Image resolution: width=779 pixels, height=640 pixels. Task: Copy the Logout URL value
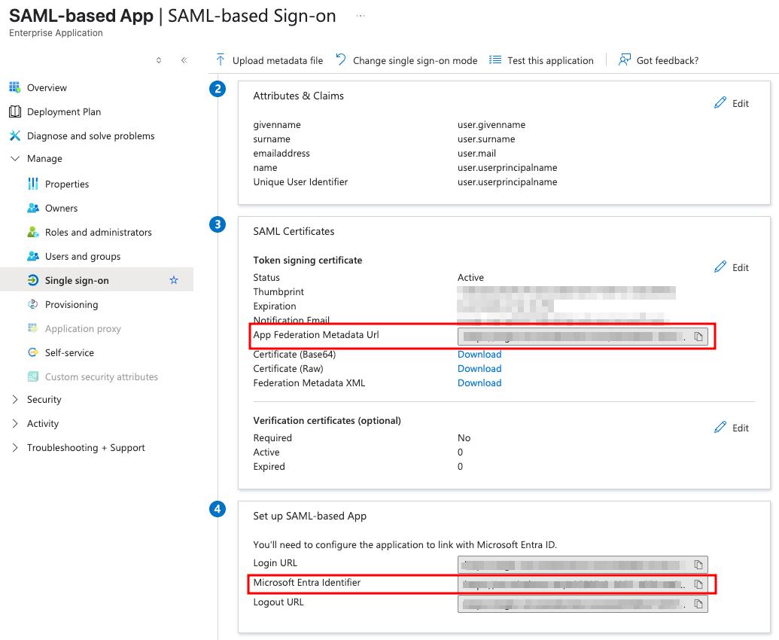click(x=698, y=604)
